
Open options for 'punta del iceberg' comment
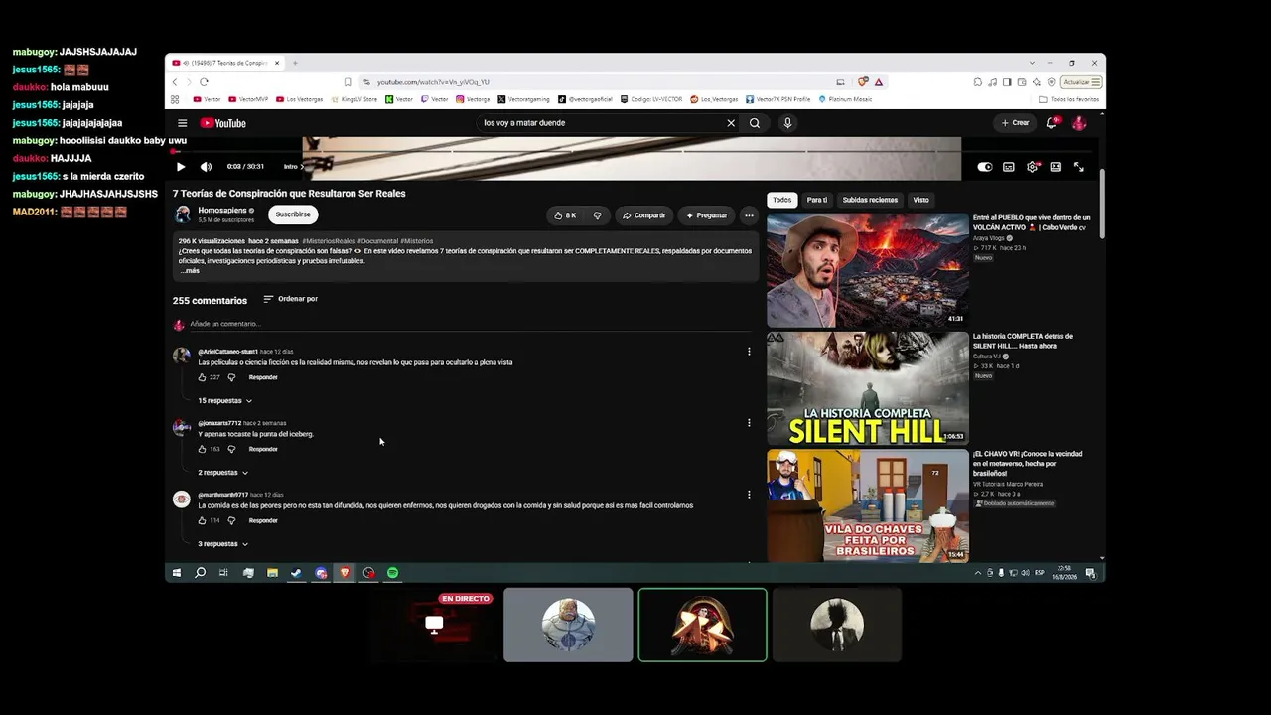point(749,422)
